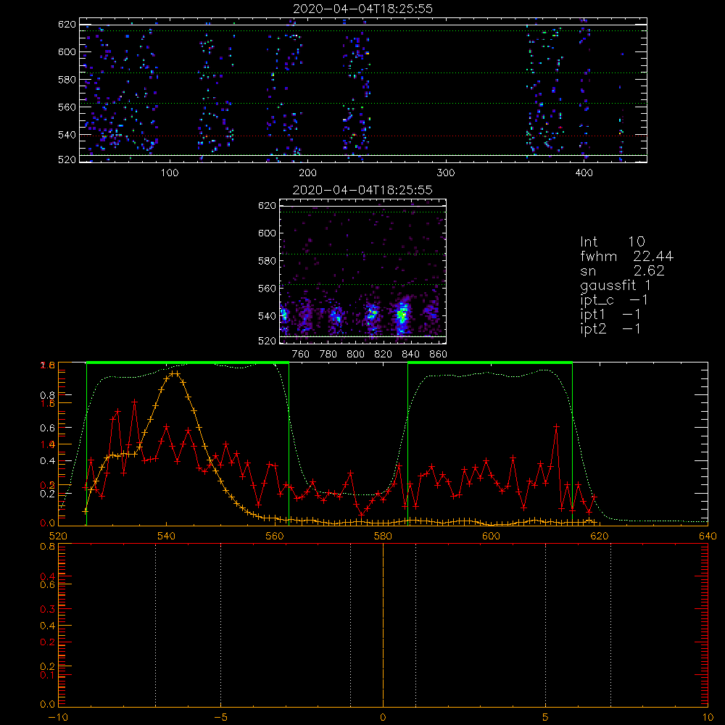
Task: Click the 640 x-axis label of the profile plot
Action: [x=708, y=536]
